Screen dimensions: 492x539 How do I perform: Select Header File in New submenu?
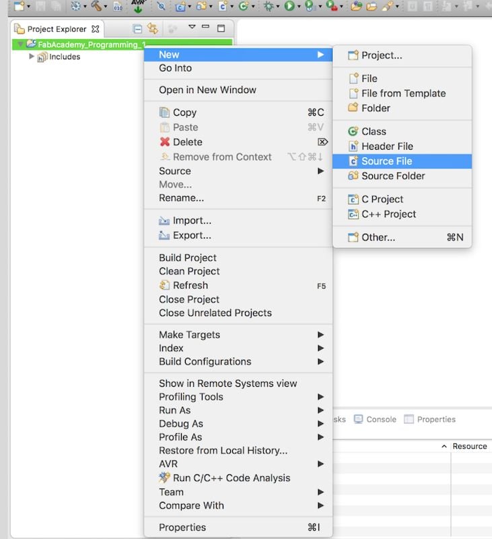pyautogui.click(x=402, y=146)
